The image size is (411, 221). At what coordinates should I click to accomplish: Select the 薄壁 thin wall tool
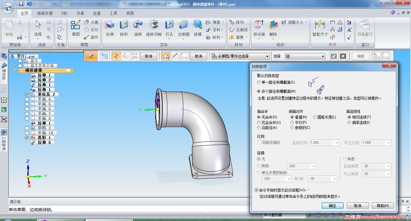(x=213, y=22)
